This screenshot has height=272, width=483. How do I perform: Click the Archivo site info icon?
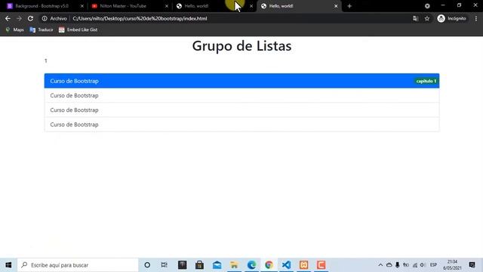pos(45,18)
